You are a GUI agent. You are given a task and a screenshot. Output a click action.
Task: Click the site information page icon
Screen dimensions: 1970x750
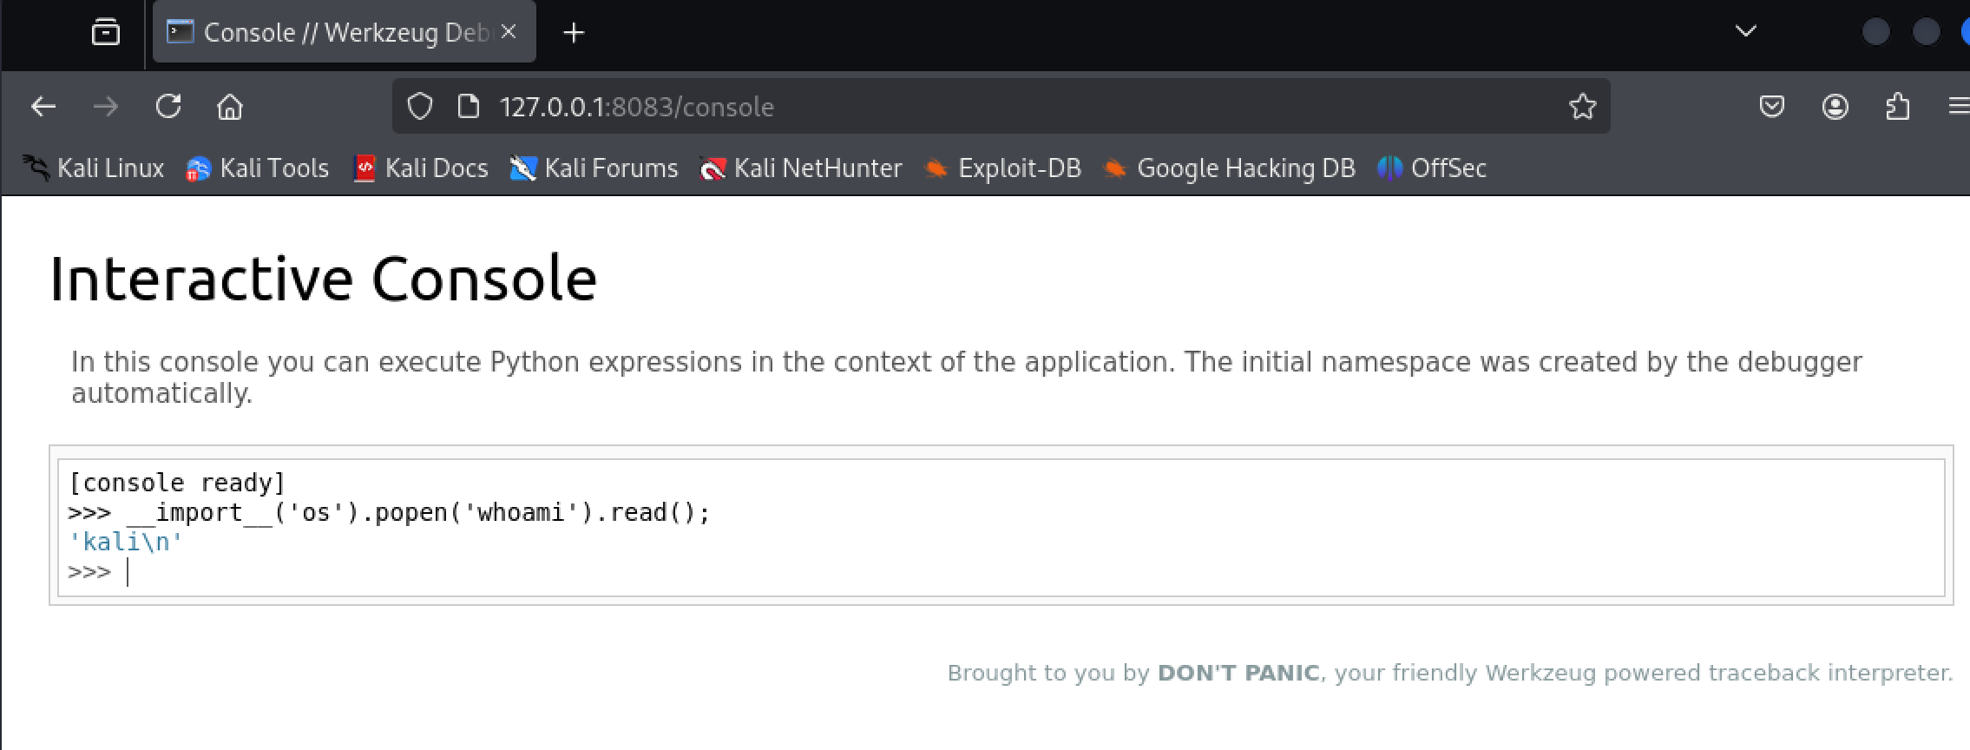tap(469, 107)
